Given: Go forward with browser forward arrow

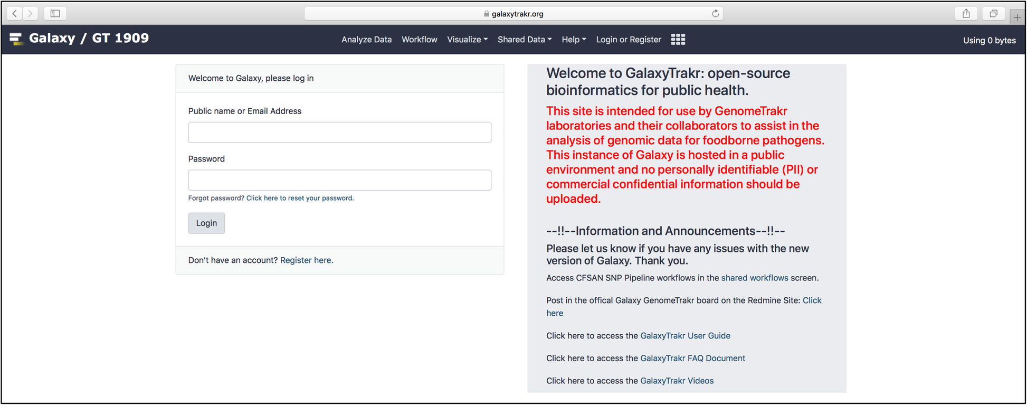Looking at the screenshot, I should pyautogui.click(x=31, y=13).
